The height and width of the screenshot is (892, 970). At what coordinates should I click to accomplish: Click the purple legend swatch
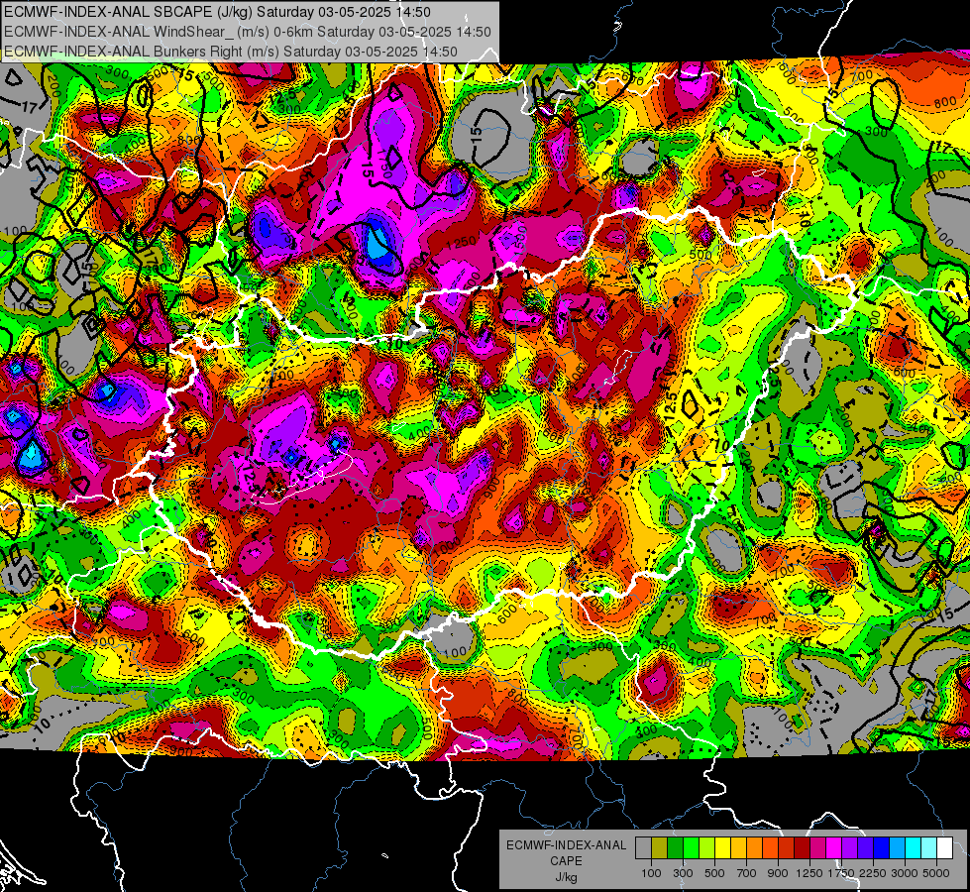click(849, 848)
